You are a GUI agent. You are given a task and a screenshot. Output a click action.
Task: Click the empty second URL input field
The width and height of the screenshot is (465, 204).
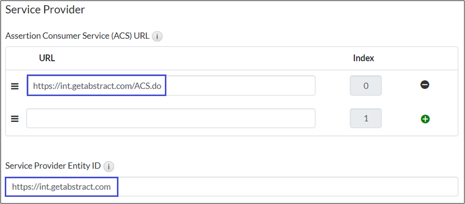pos(171,118)
